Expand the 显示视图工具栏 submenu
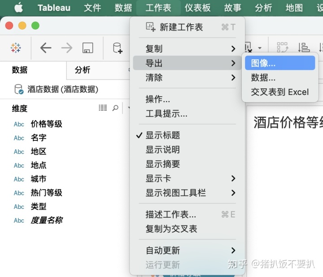The width and height of the screenshot is (323, 277). 187,193
